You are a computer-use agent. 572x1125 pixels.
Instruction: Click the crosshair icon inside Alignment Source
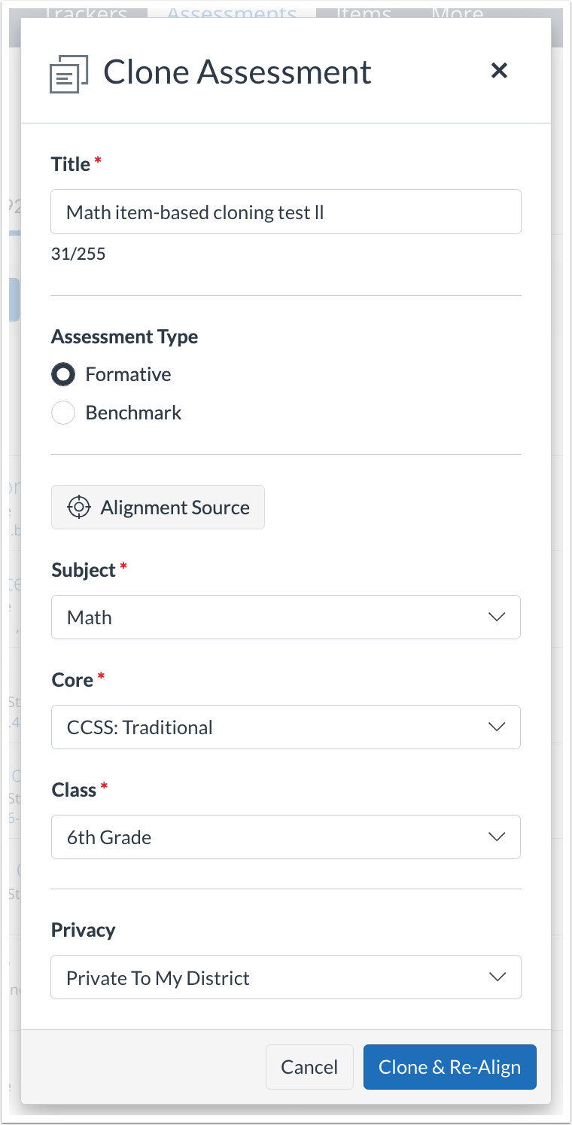[x=79, y=507]
